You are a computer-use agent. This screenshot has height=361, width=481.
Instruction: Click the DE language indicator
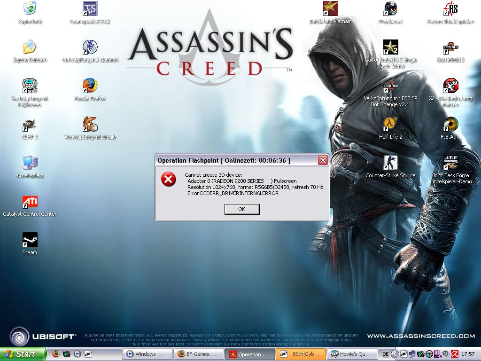point(386,354)
